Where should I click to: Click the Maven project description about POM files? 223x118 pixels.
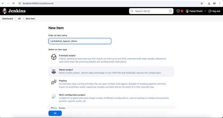110,73
